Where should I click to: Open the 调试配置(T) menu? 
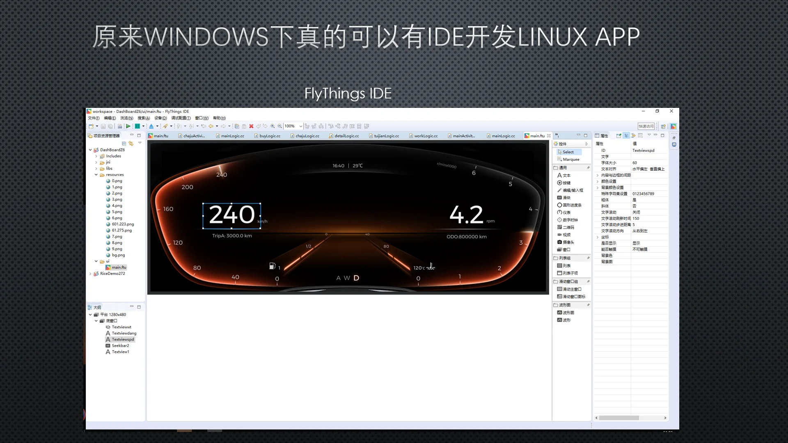(x=181, y=118)
